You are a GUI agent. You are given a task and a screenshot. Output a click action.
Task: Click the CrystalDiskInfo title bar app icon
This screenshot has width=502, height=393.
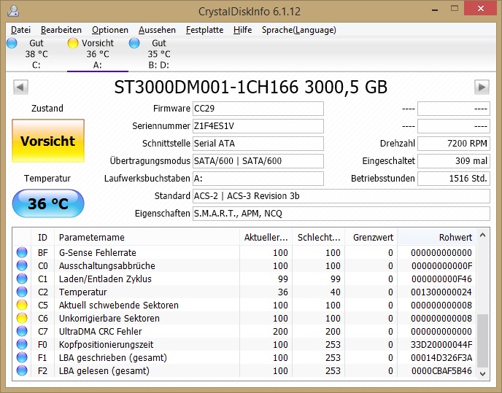tap(13, 11)
